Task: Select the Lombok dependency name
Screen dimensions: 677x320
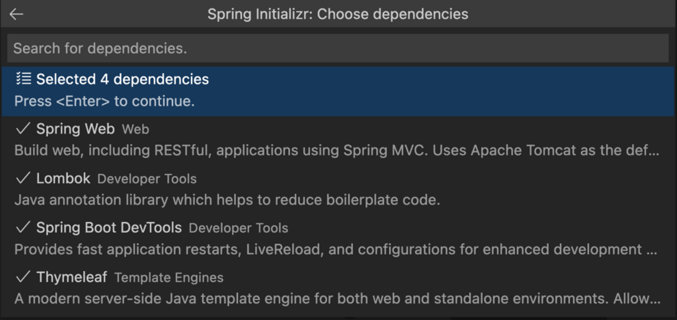Action: click(x=63, y=179)
